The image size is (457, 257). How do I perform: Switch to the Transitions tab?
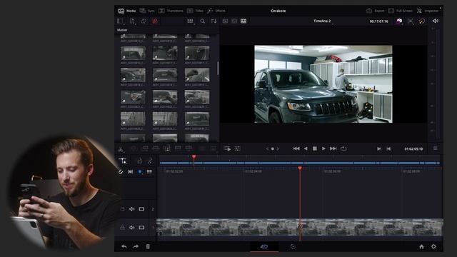coord(171,11)
